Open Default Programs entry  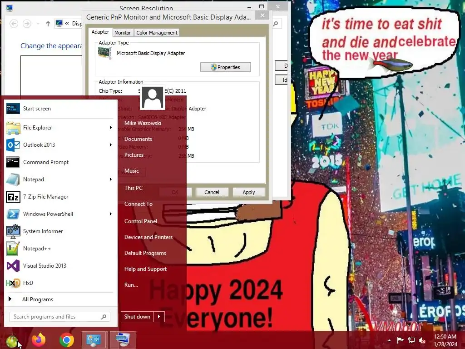coord(145,253)
